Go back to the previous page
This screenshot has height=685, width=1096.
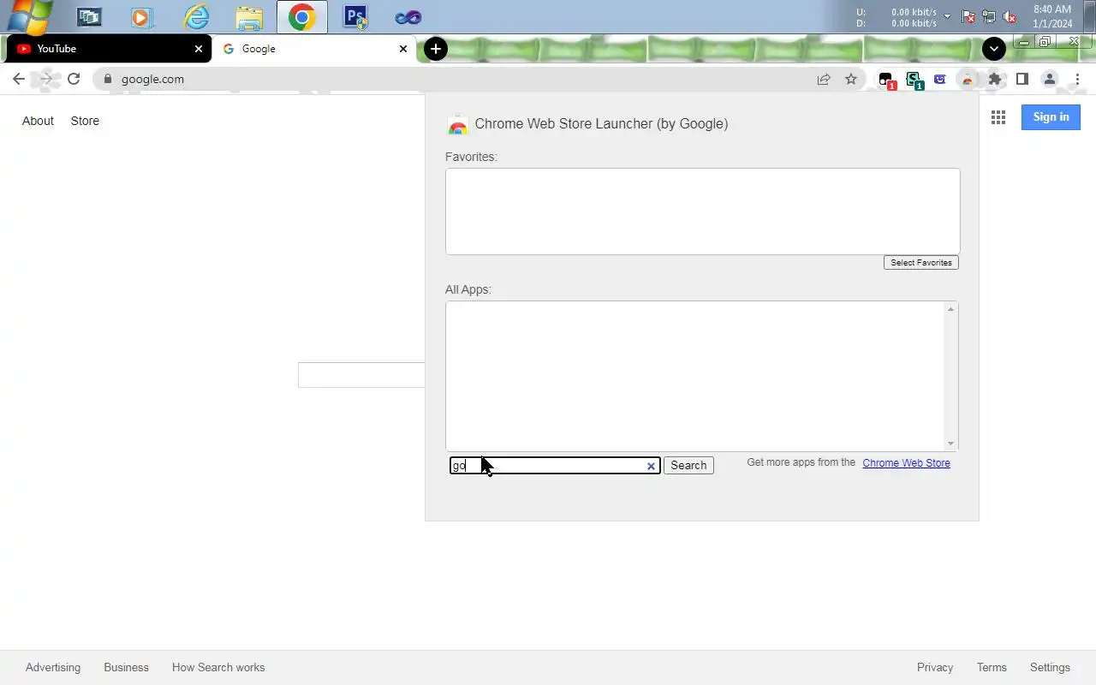[x=19, y=79]
